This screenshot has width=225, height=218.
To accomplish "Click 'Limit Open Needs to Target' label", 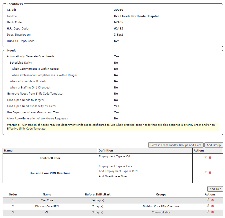I will pyautogui.click(x=25, y=100).
